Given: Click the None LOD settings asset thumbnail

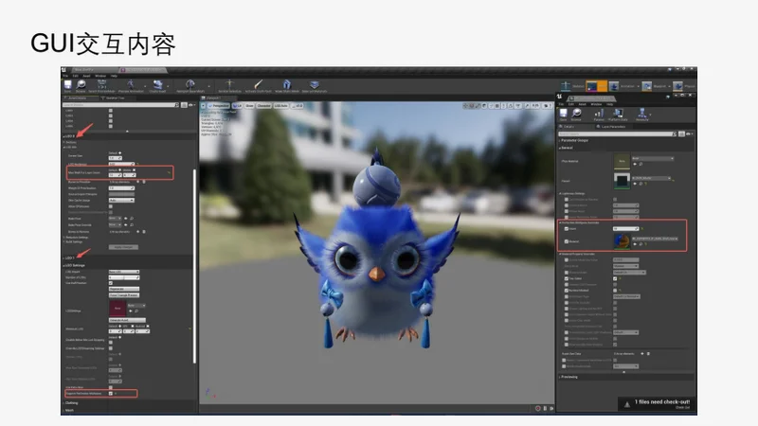Looking at the screenshot, I should point(117,309).
